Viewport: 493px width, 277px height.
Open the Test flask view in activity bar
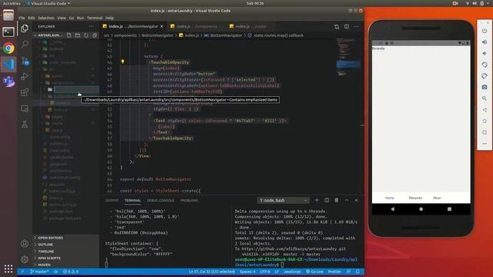pyautogui.click(x=25, y=125)
